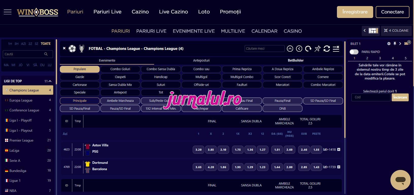Click the clear list menu icon

click(336, 49)
